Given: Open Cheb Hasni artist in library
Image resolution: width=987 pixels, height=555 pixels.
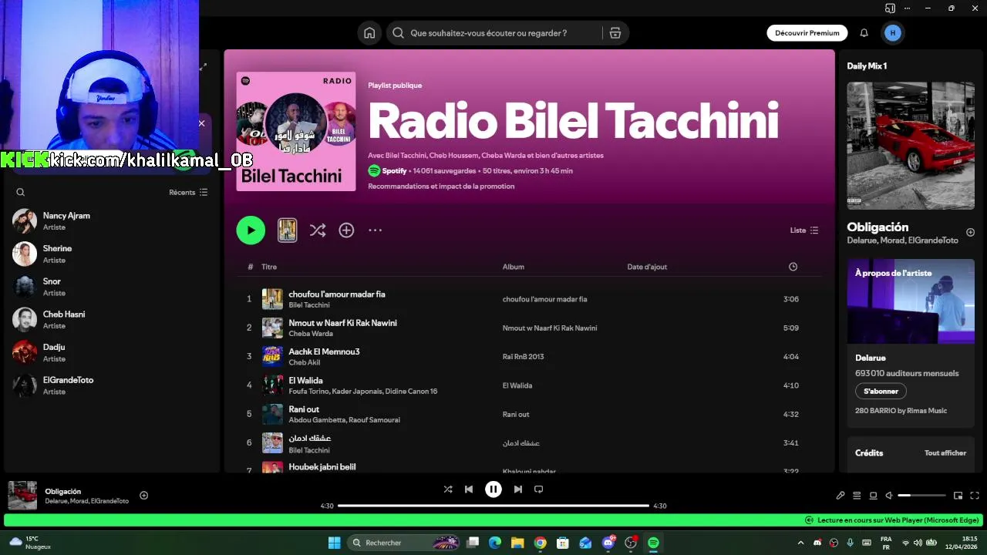Looking at the screenshot, I should [x=112, y=320].
